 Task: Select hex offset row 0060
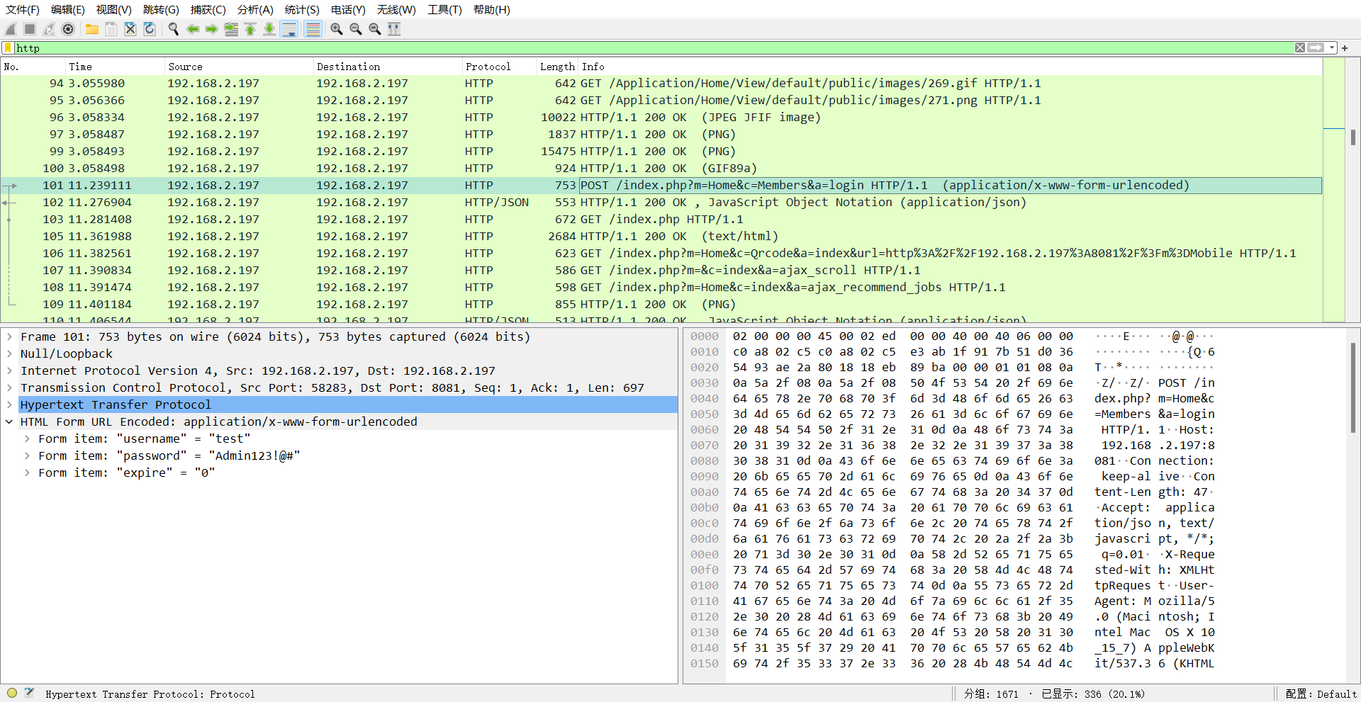pyautogui.click(x=952, y=429)
